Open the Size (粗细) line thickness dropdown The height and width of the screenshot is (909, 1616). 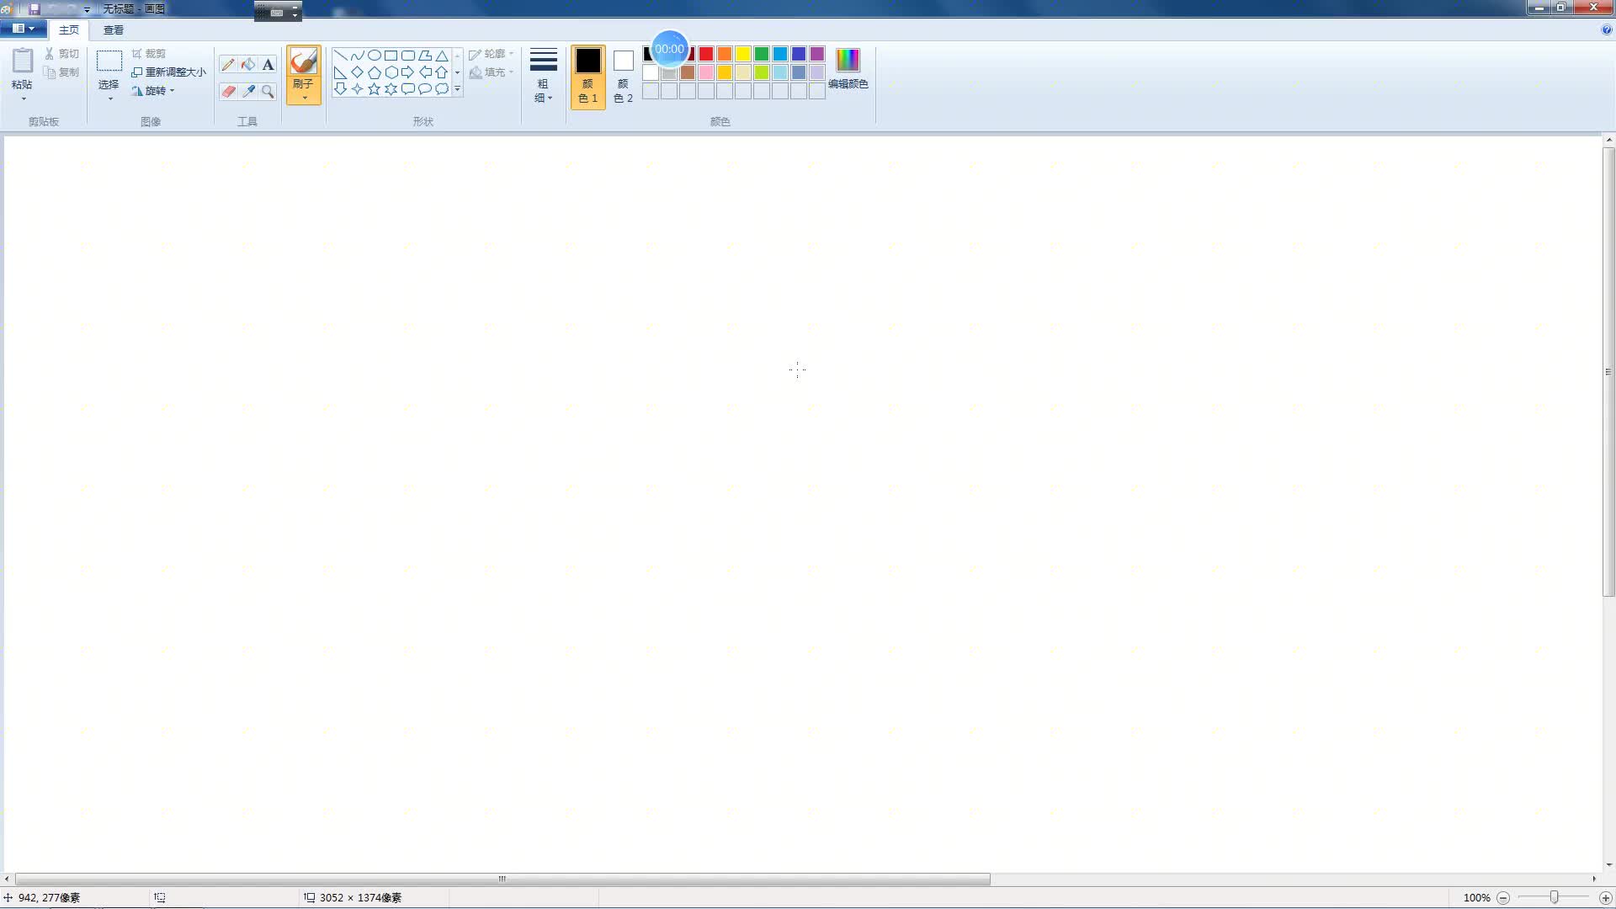544,76
